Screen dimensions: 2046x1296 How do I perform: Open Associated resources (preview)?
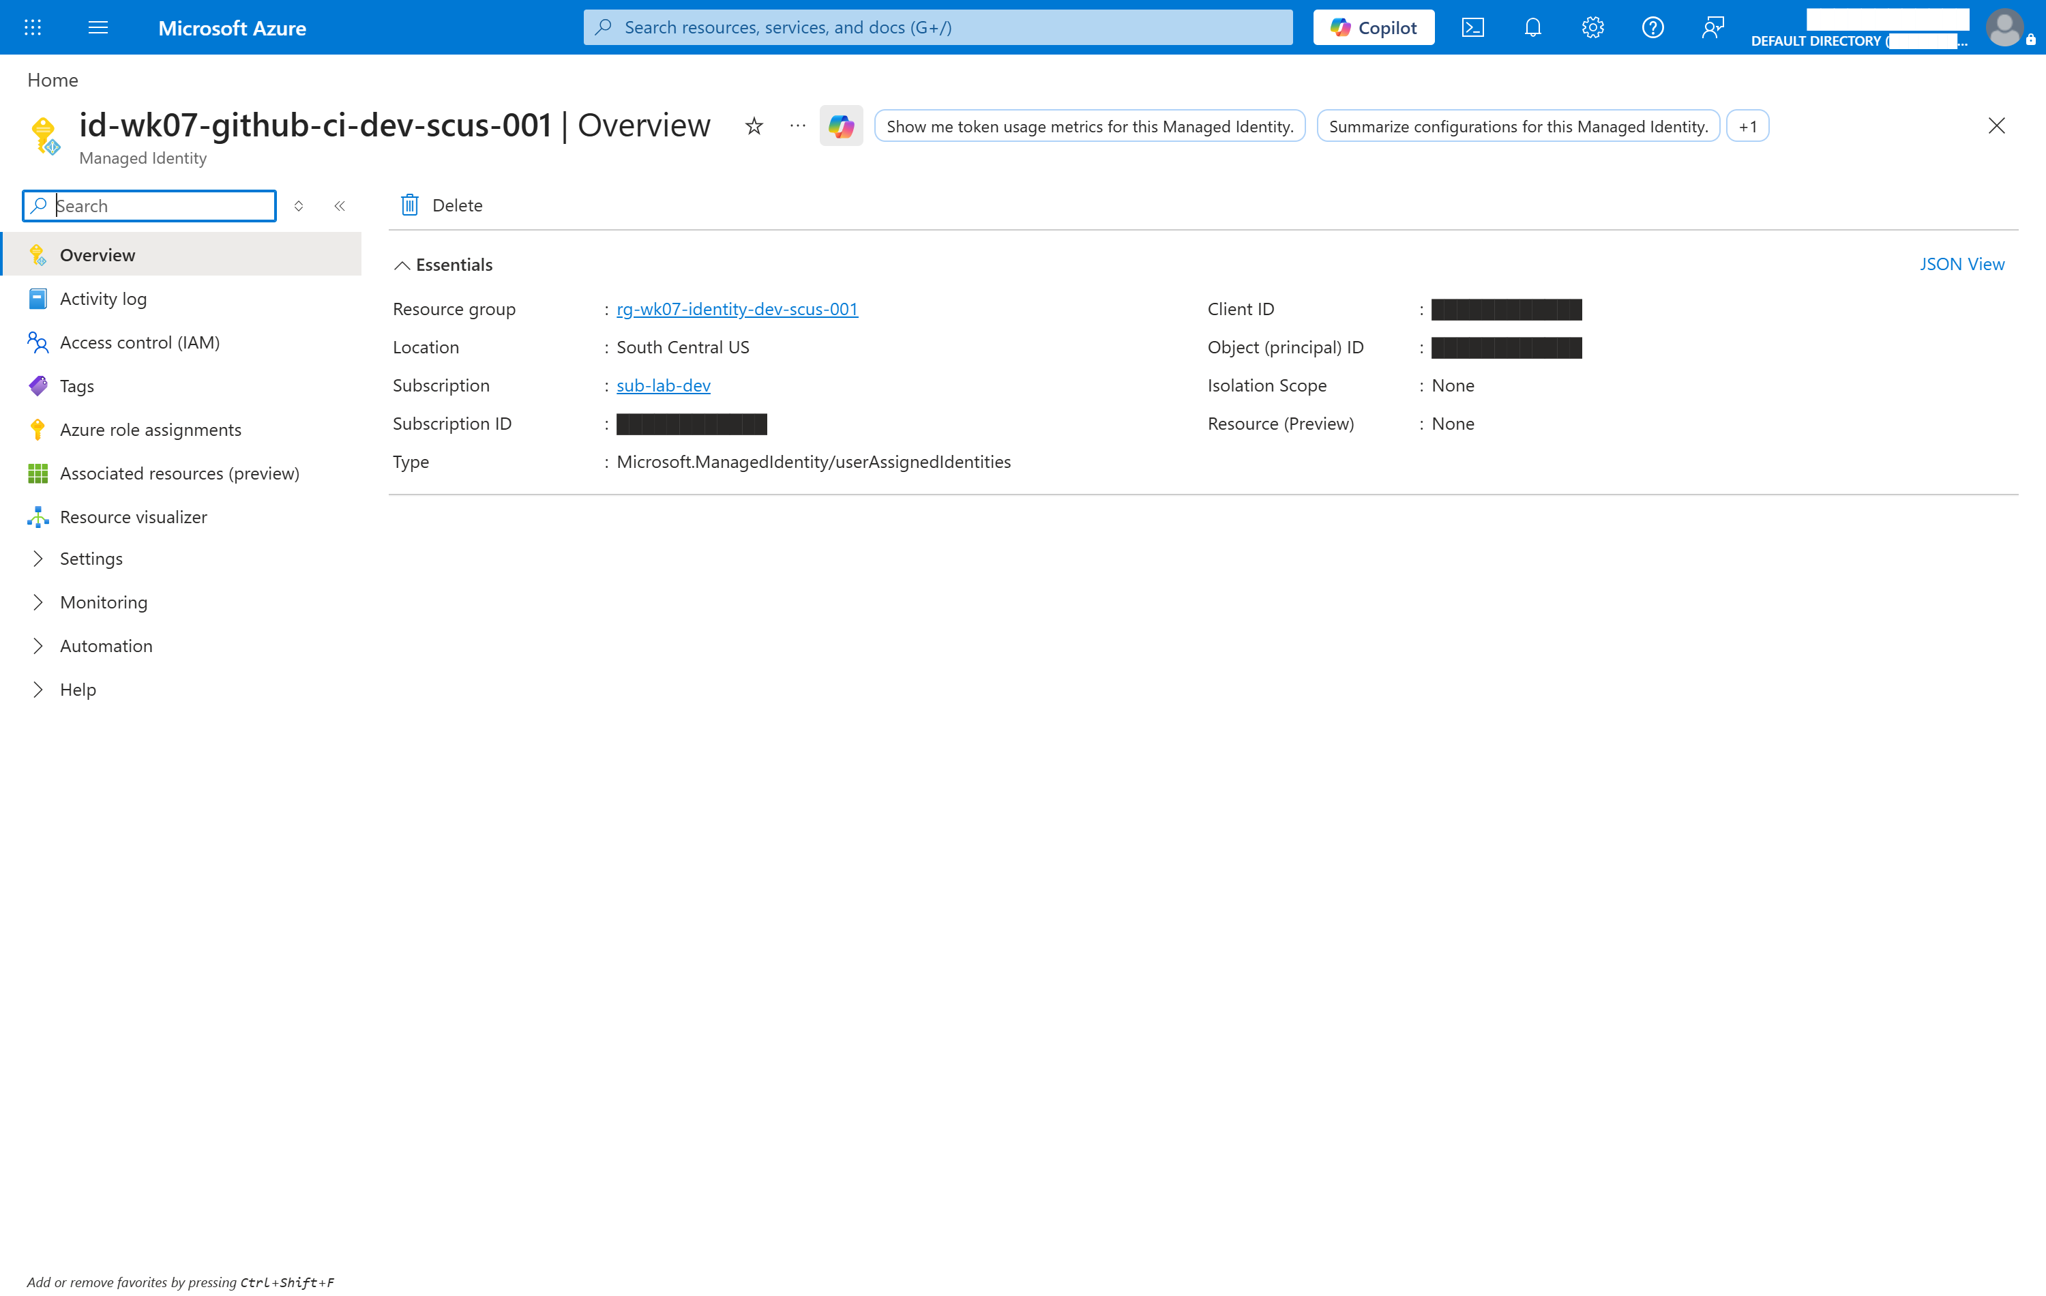click(181, 473)
